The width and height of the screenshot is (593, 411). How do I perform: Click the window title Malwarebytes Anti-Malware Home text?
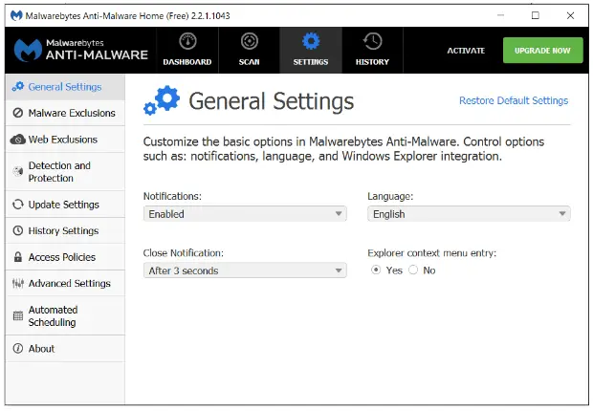[127, 15]
